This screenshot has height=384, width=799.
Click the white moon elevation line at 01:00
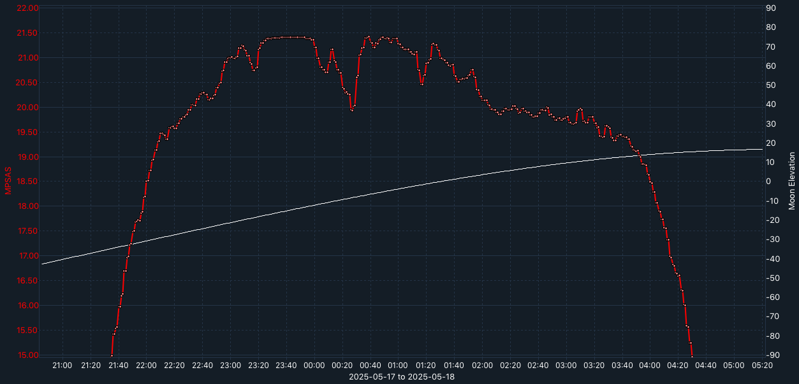tap(399, 188)
